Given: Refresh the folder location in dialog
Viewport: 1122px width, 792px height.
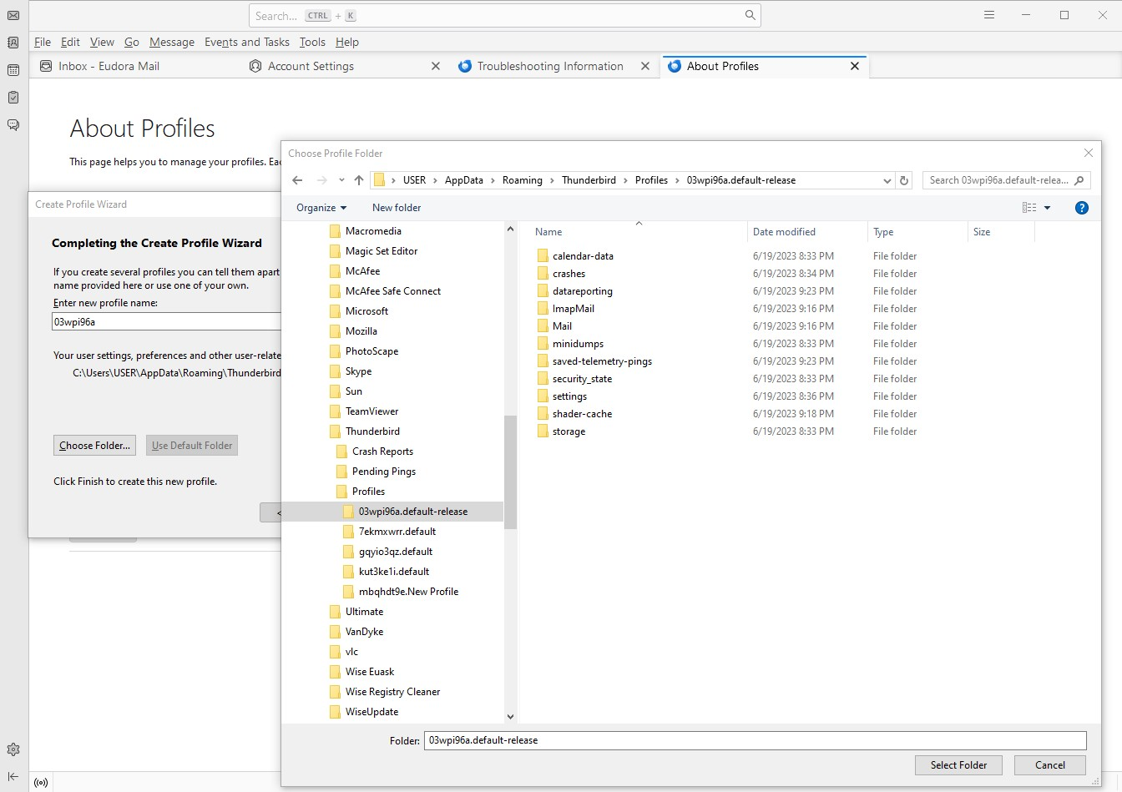Looking at the screenshot, I should pyautogui.click(x=903, y=180).
